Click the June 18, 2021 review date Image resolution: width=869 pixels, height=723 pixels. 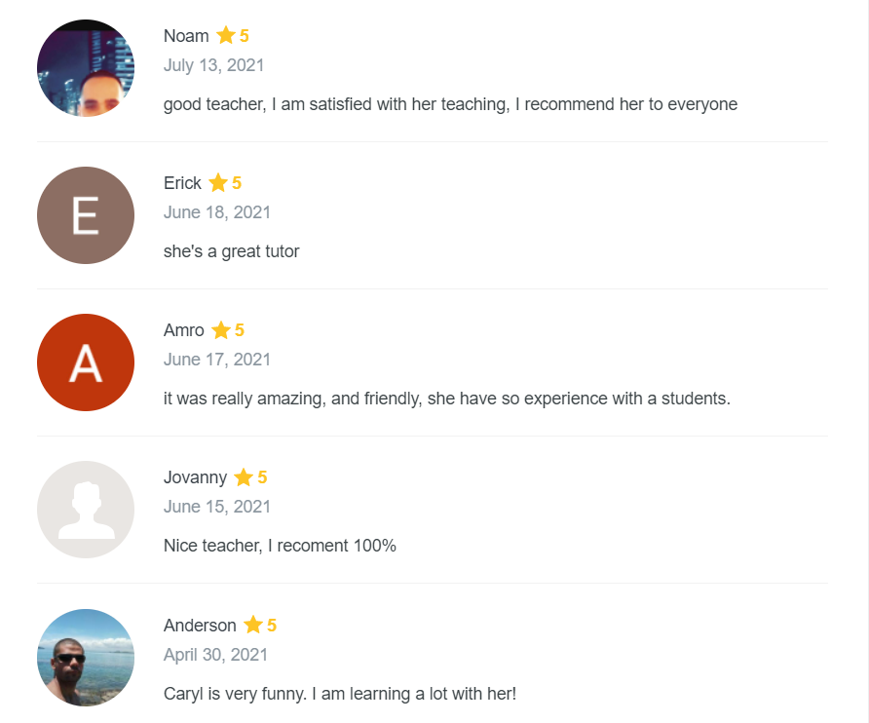[x=217, y=212]
